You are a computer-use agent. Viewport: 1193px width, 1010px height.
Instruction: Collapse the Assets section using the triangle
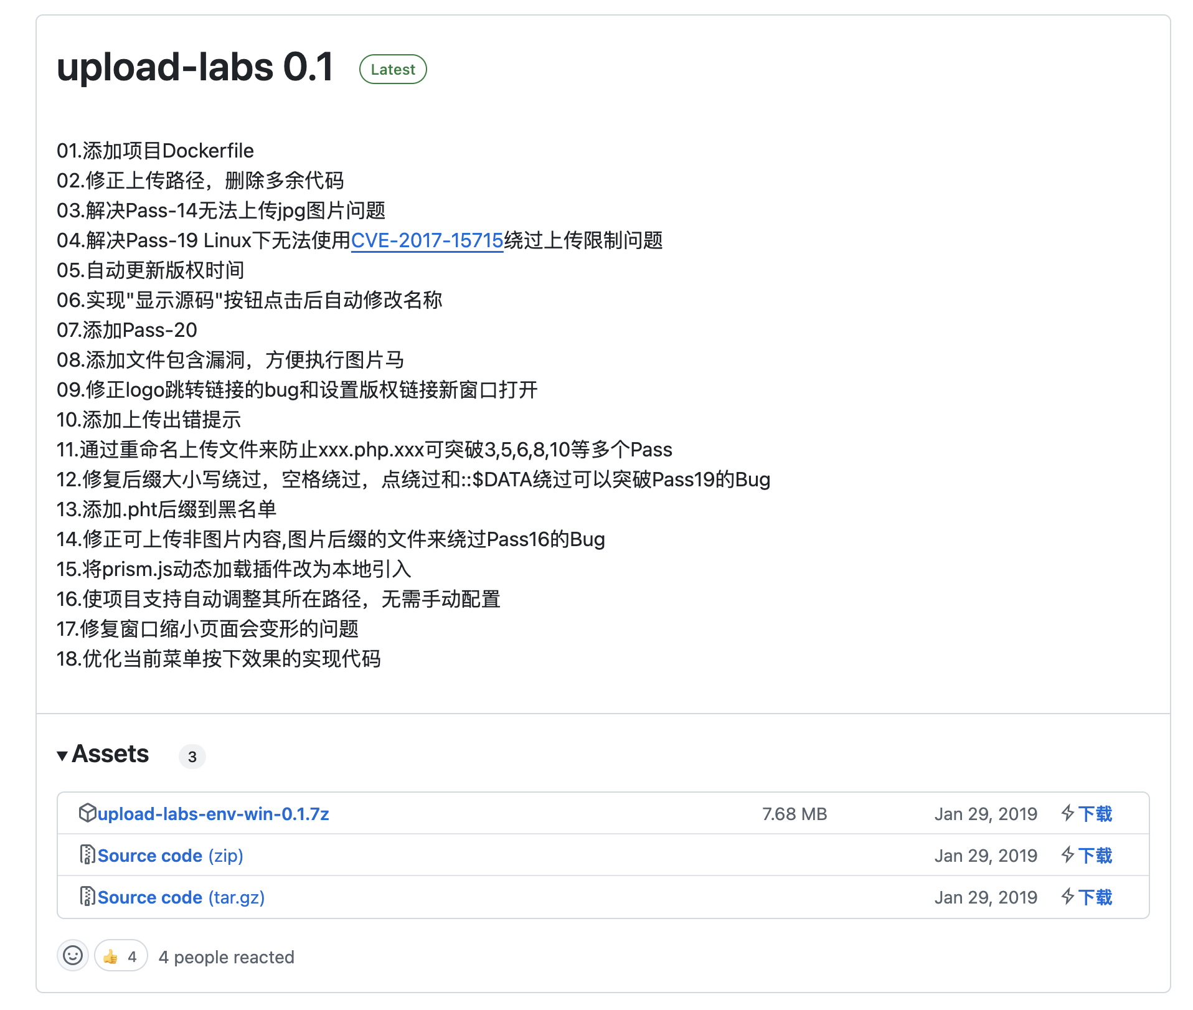(62, 756)
